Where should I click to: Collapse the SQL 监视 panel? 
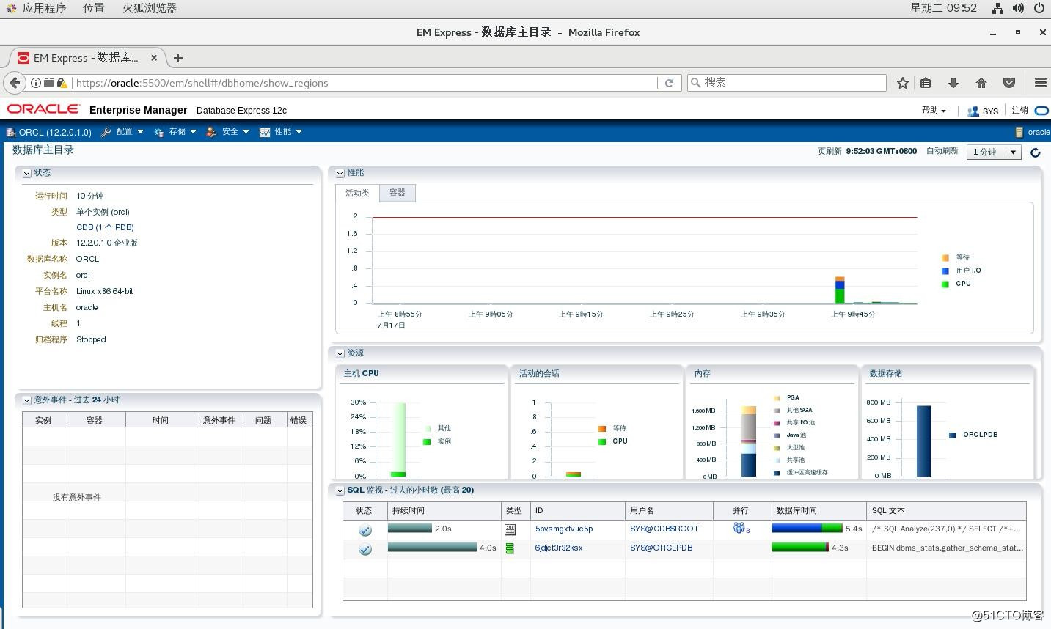tap(340, 490)
